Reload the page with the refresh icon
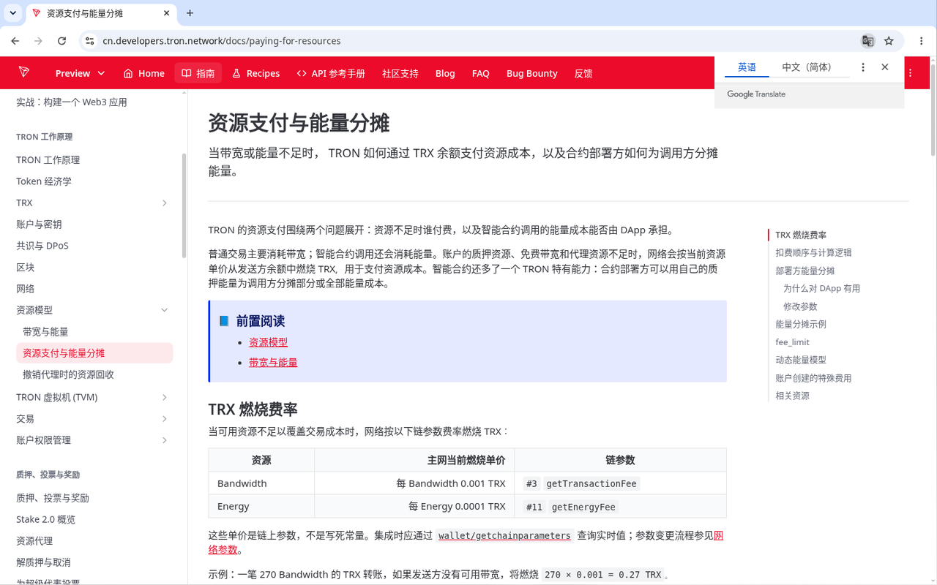937x585 pixels. [62, 41]
